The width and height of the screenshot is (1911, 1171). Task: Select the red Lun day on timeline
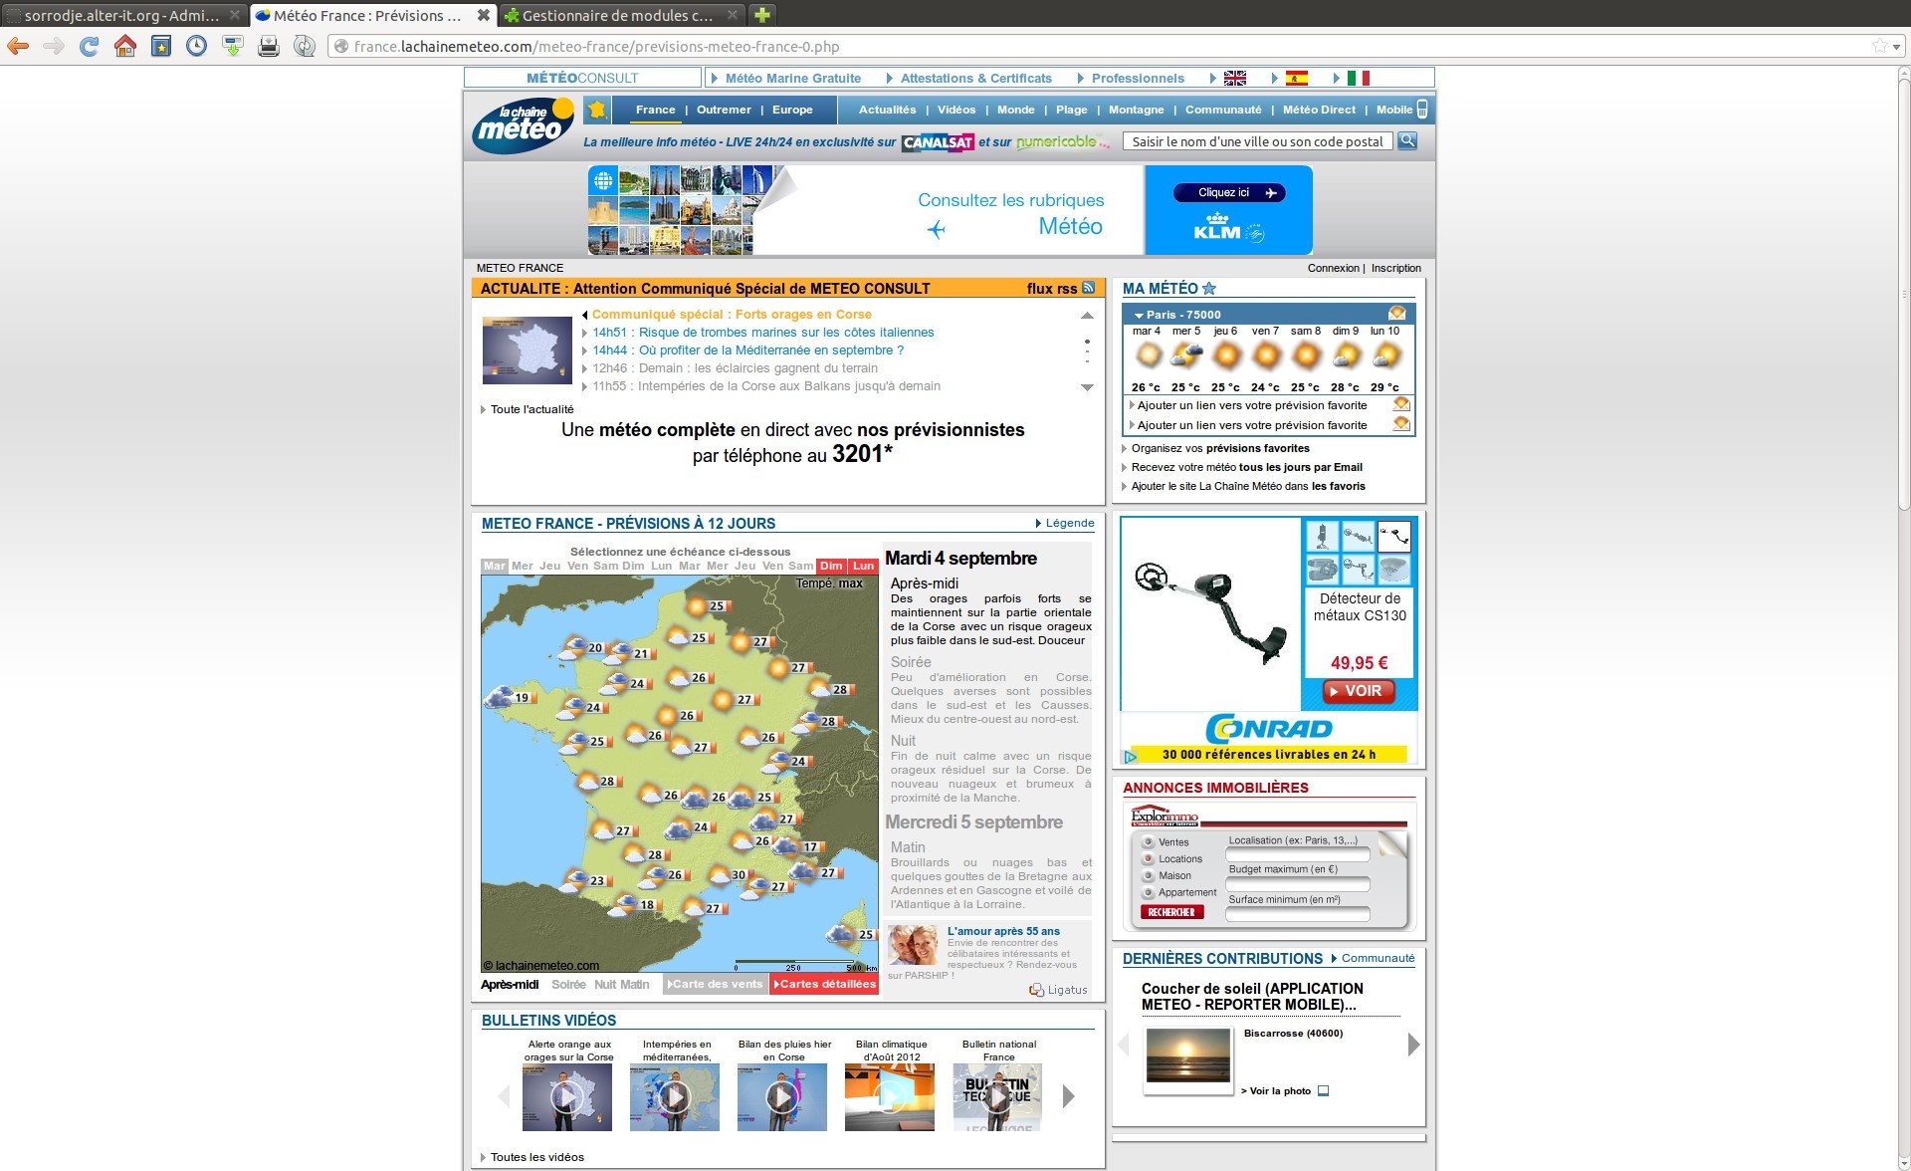click(x=864, y=566)
